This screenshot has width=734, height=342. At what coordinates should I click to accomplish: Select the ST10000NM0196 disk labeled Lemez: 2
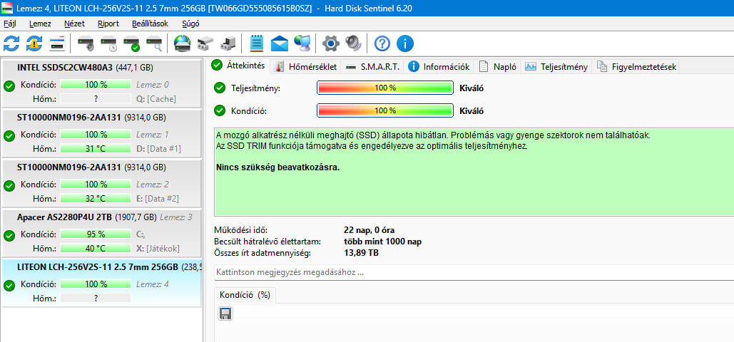(101, 183)
